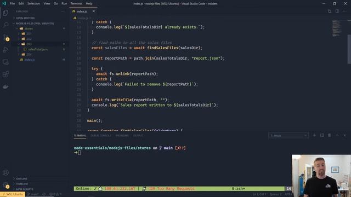Open the Accounts menu icon

(x=5, y=172)
